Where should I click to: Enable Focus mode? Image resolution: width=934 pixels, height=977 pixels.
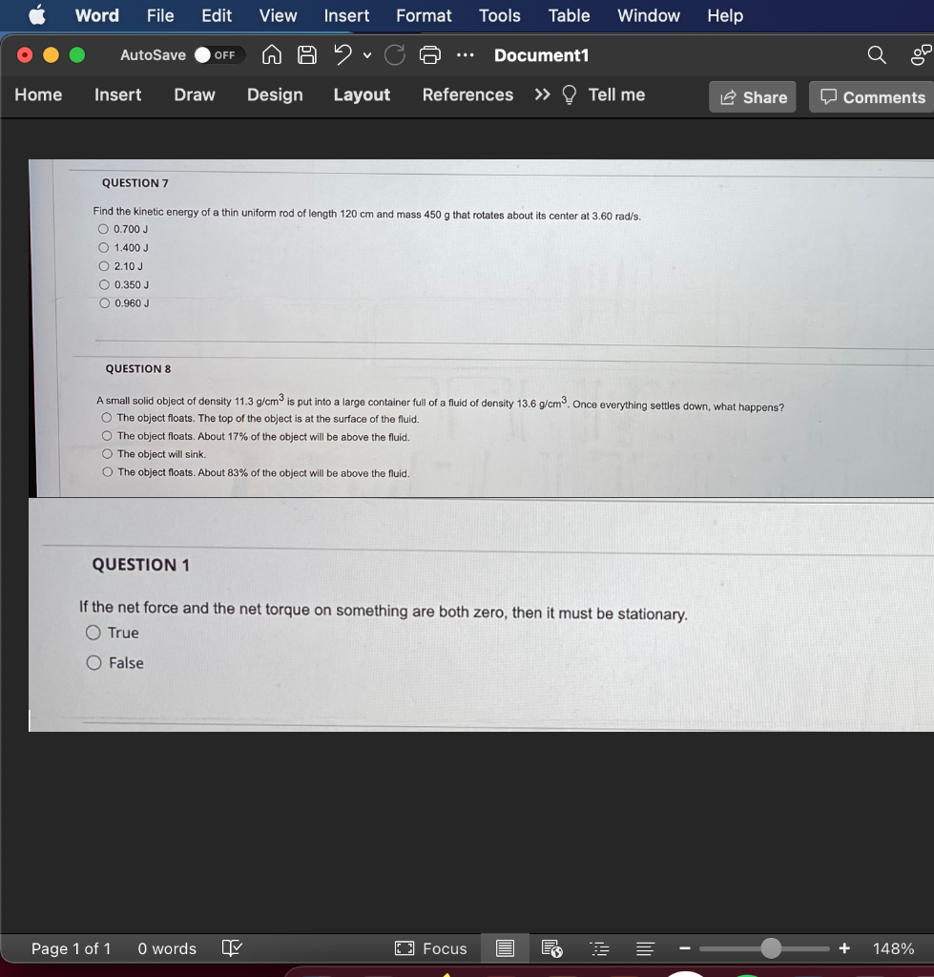[x=431, y=948]
